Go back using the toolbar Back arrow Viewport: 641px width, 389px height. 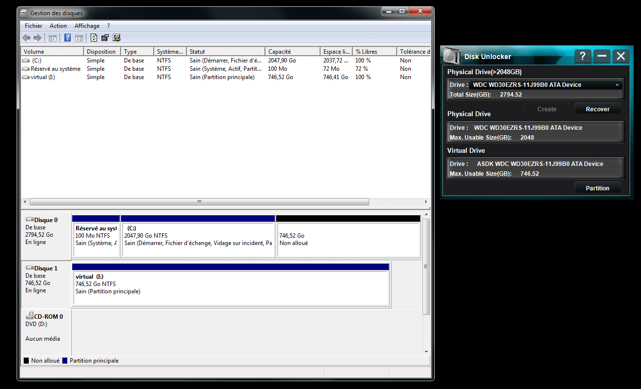pos(26,38)
